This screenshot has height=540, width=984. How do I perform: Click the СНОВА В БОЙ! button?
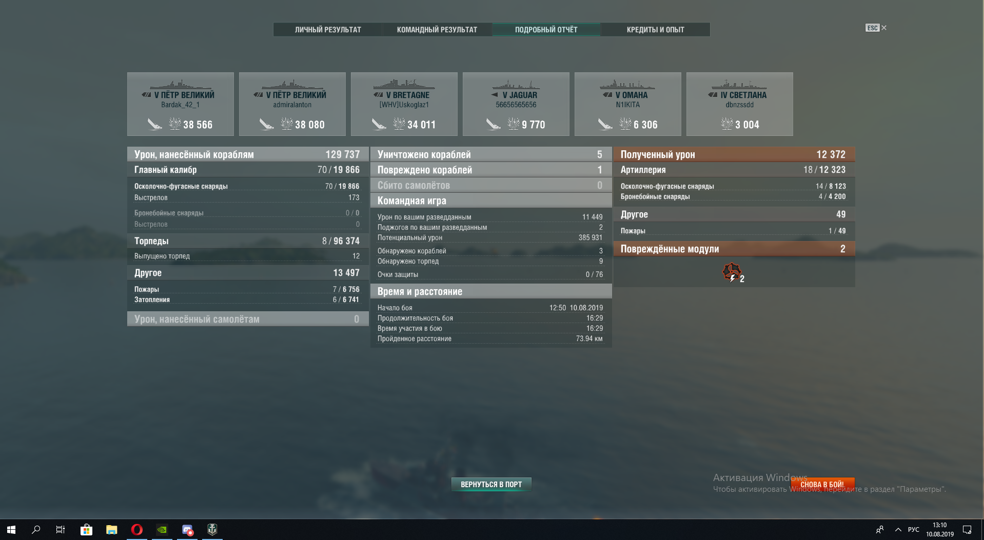click(822, 484)
